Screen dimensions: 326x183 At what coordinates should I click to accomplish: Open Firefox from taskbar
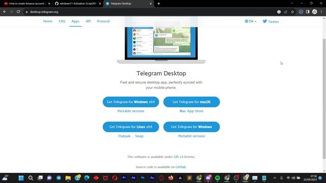171,178
